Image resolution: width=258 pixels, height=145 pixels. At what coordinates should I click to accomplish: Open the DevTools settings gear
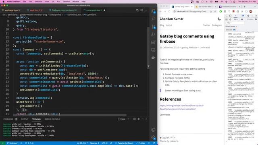[248, 16]
